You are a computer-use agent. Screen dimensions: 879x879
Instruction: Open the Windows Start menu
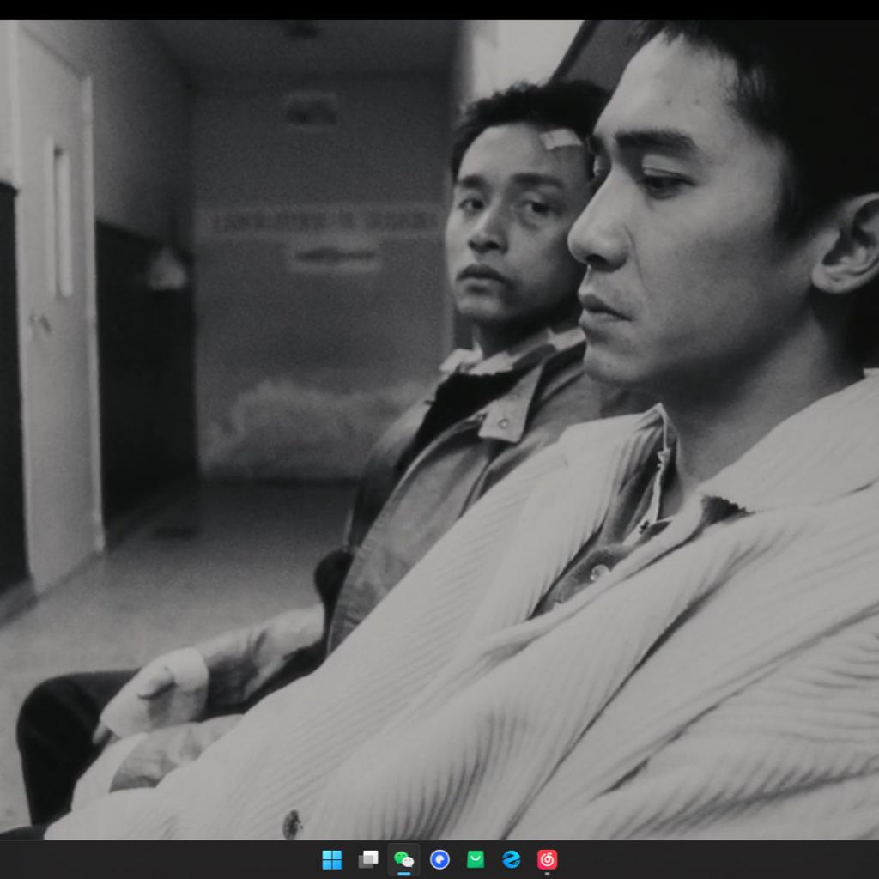[331, 859]
